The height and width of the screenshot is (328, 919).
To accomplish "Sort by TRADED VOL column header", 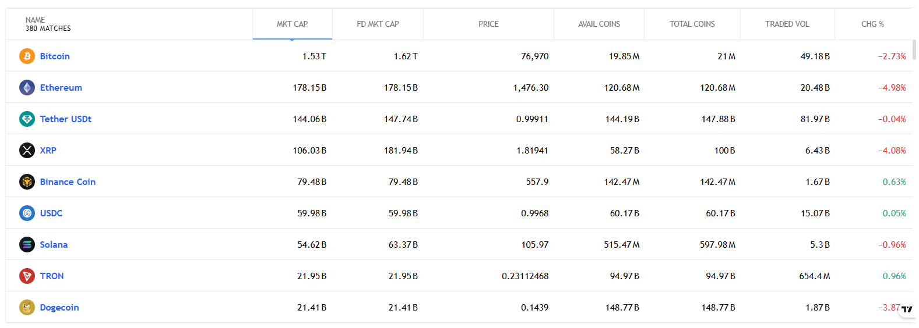I will 787,24.
